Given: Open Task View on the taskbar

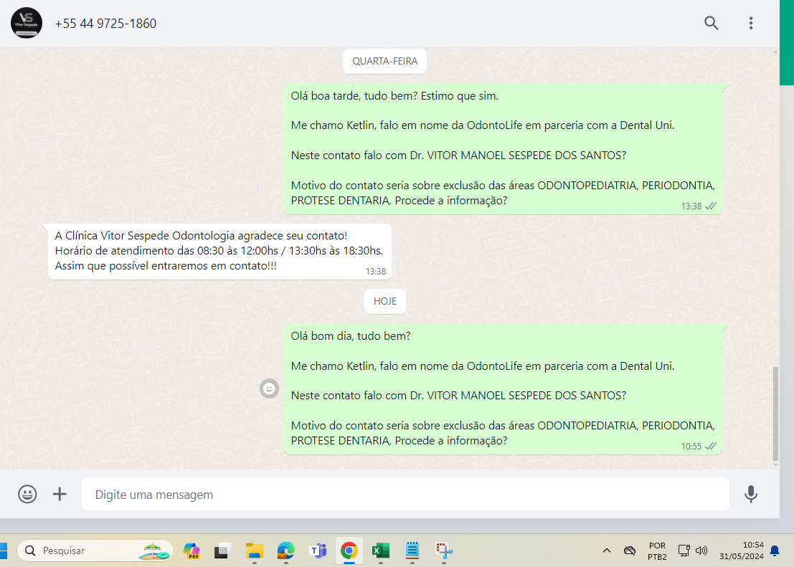Looking at the screenshot, I should (222, 551).
